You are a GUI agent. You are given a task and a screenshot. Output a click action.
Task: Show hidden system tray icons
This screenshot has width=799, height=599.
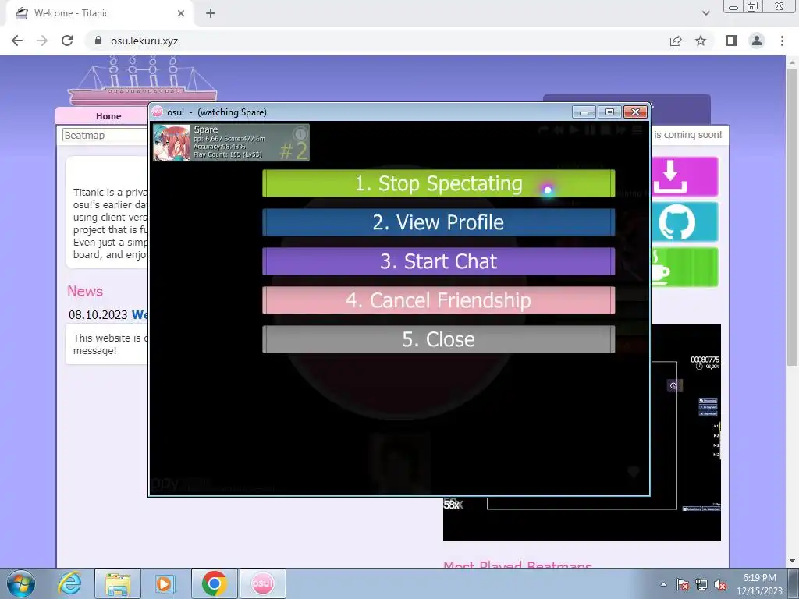click(x=663, y=584)
